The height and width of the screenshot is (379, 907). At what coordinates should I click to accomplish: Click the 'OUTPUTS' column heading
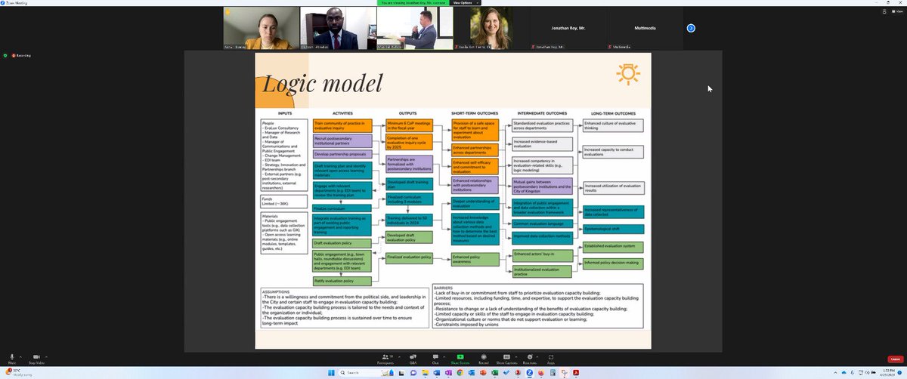point(408,113)
